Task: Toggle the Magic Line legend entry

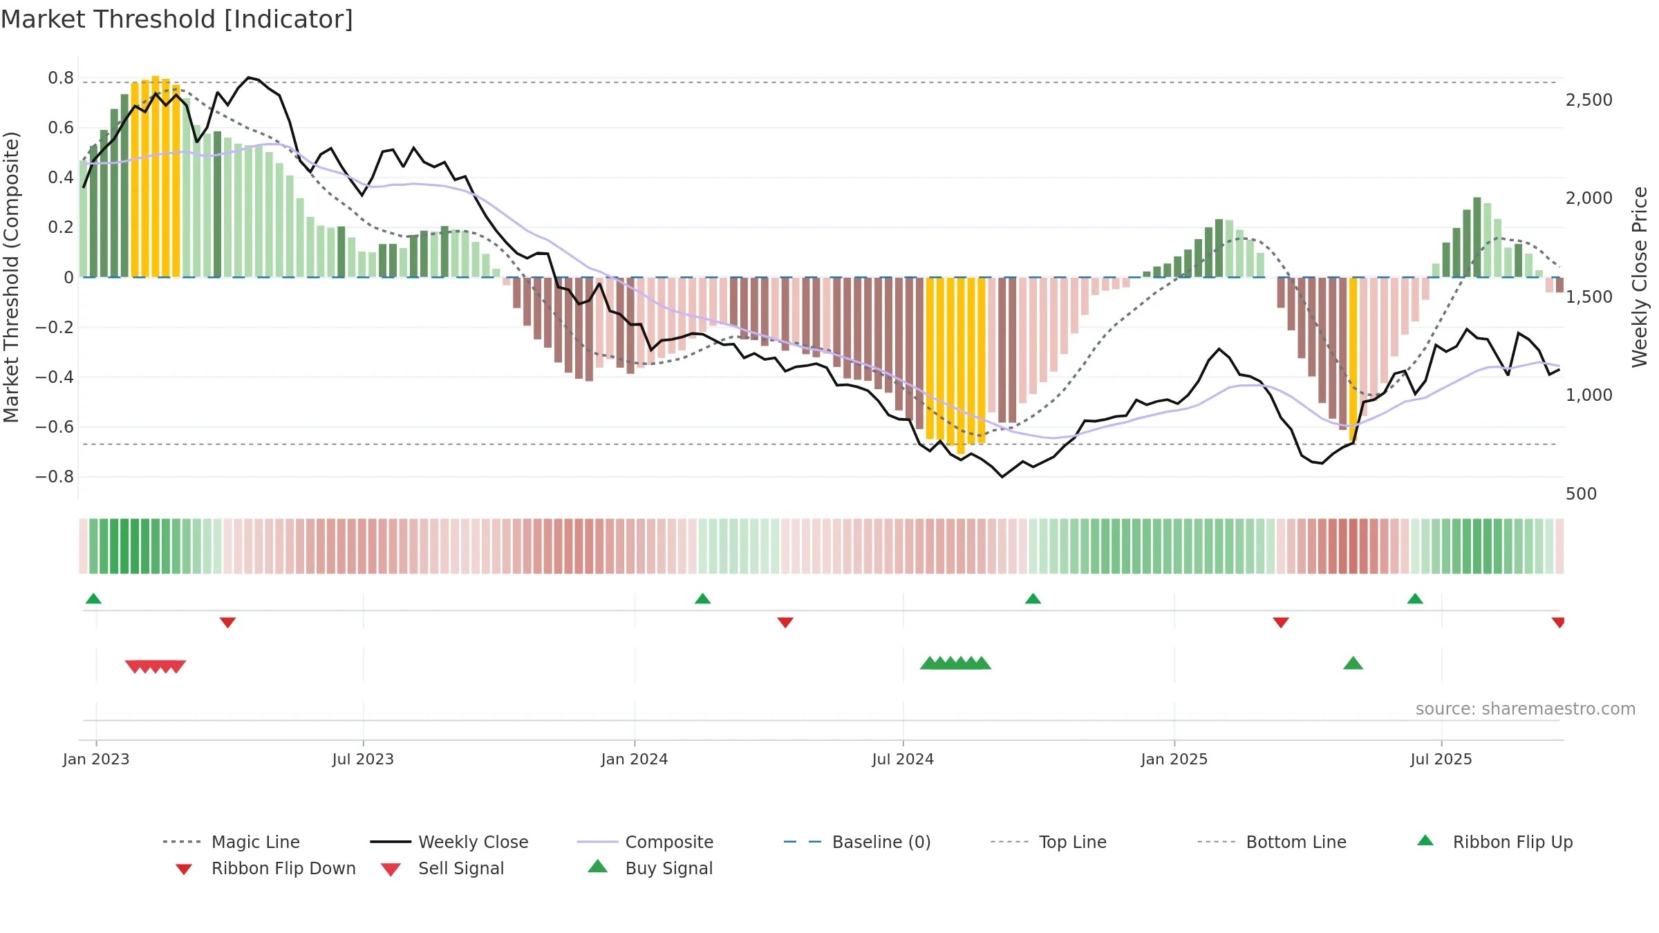Action: point(231,842)
